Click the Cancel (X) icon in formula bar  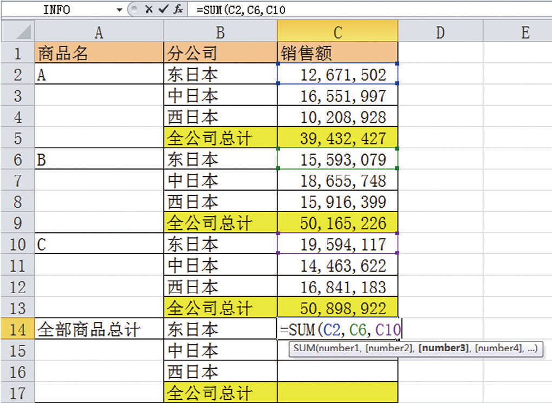point(148,10)
